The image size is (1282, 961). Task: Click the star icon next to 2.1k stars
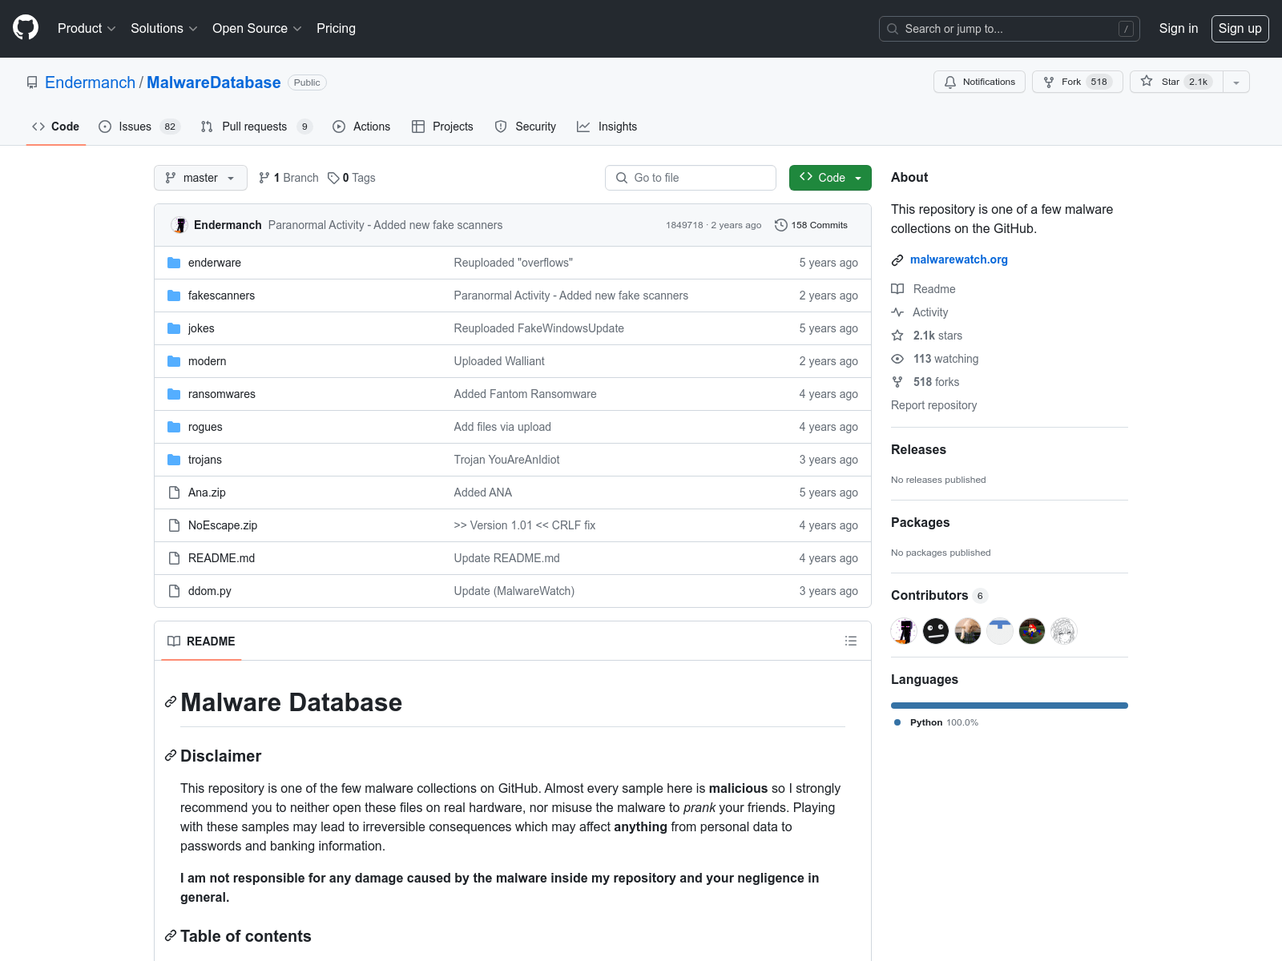coord(897,336)
